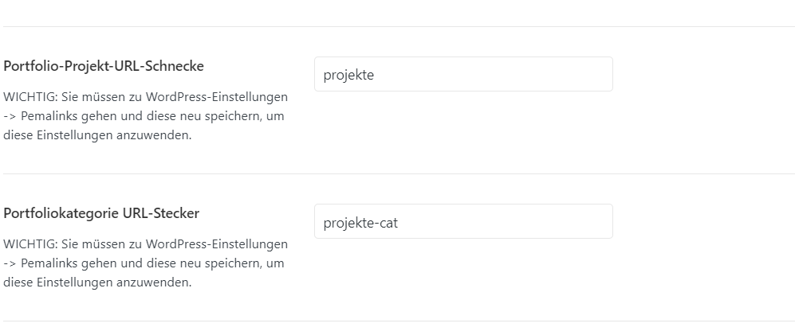The width and height of the screenshot is (795, 335).
Task: Click the "Portfoliokategorie URL-Stecker" heading label
Action: pos(101,213)
